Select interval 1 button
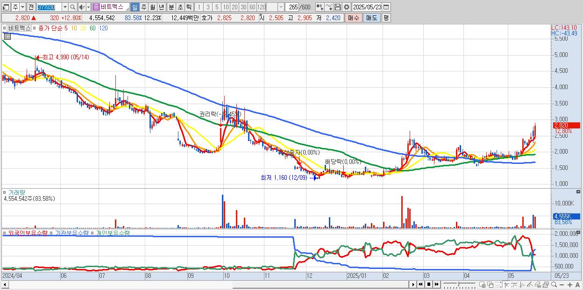The image size is (583, 290). pyautogui.click(x=199, y=7)
